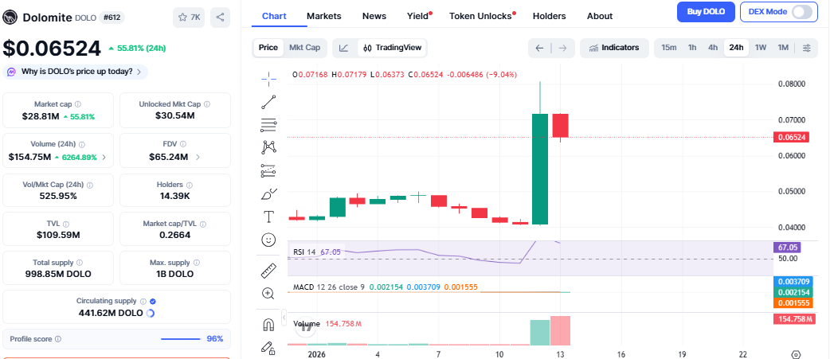830x359 pixels.
Task: Expand the FDV details chevron
Action: point(198,157)
